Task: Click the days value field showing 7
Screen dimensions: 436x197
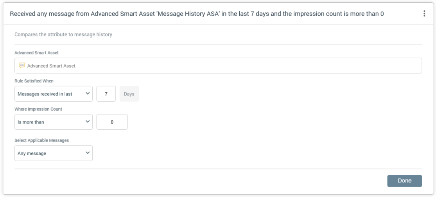Action: (106, 94)
